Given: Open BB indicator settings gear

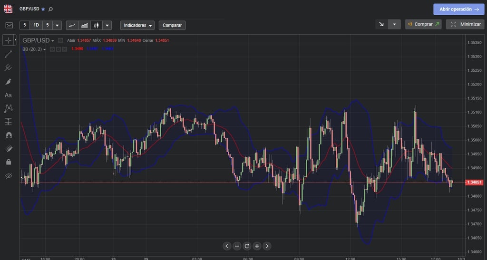Looking at the screenshot, I should click(x=58, y=49).
